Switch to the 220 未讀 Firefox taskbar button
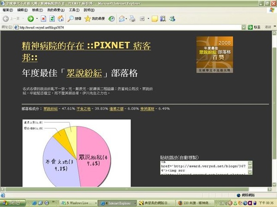277x207 pixels. pos(195,203)
